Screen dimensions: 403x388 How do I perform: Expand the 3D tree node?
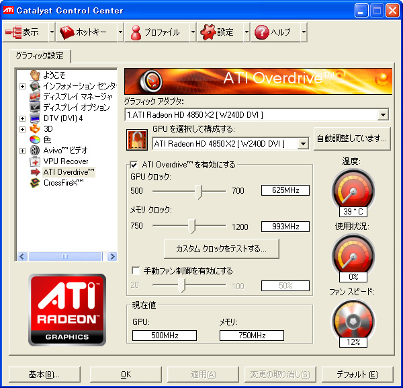click(x=23, y=129)
